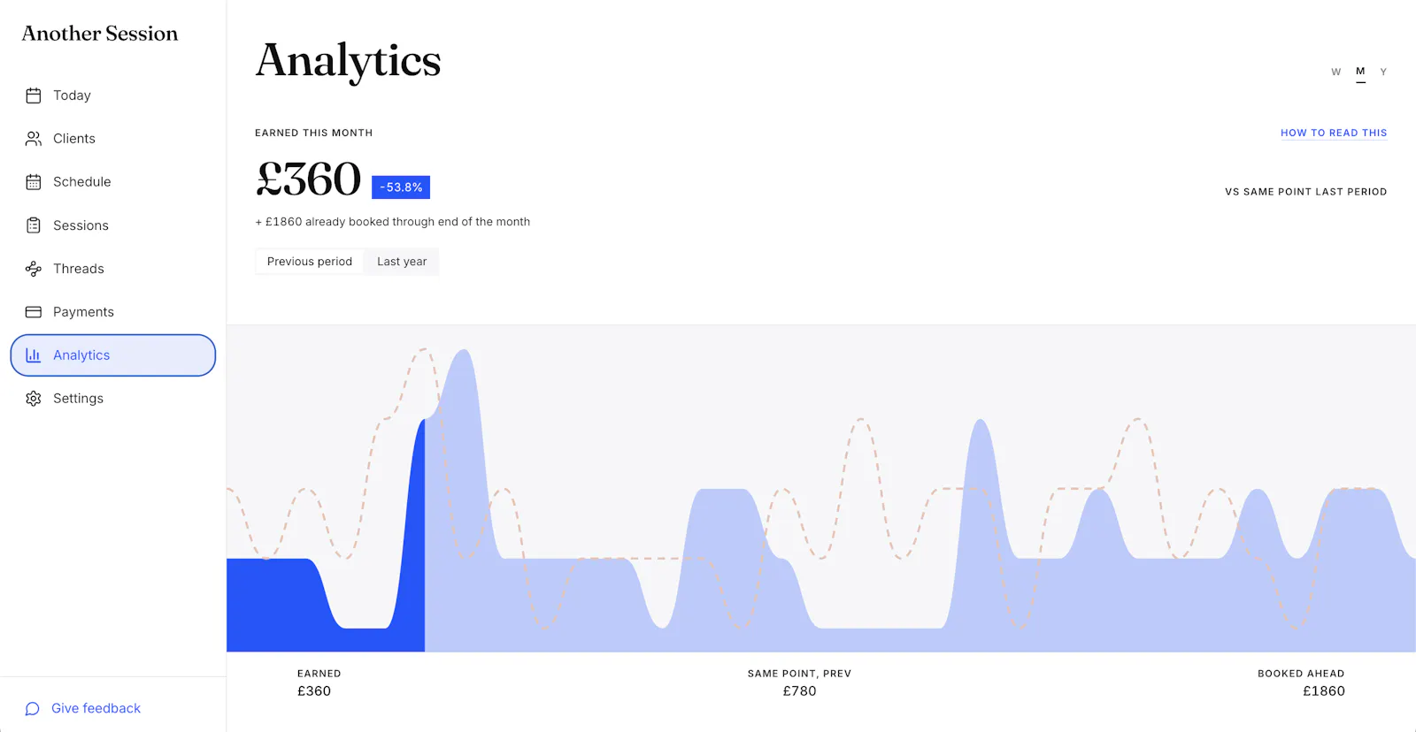Viewport: 1416px width, 732px height.
Task: Click the Analytics bar chart icon
Action: 34,355
